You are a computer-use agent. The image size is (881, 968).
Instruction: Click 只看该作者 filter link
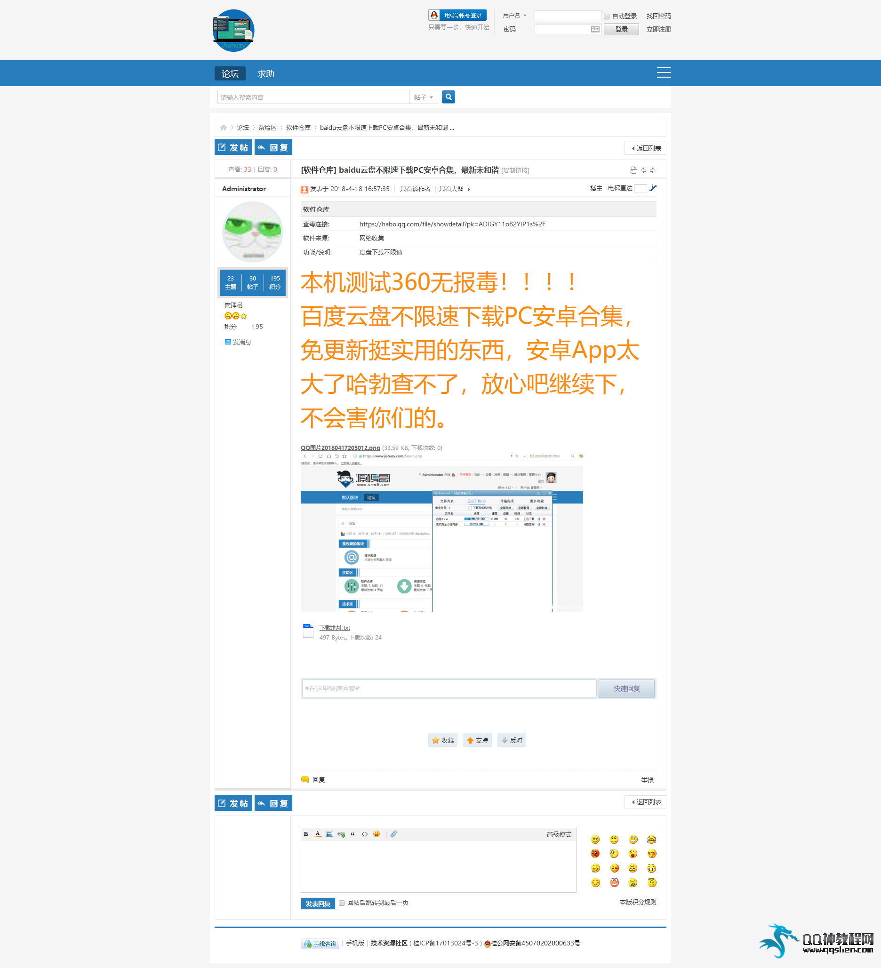point(415,189)
